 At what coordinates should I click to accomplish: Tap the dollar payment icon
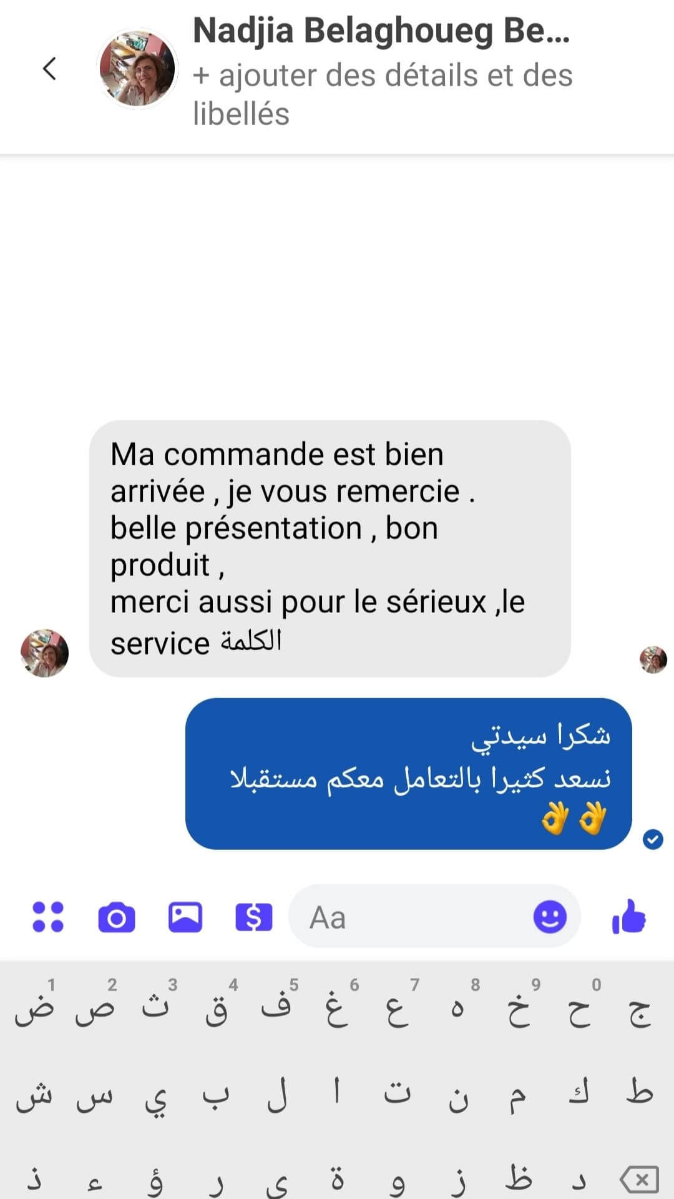point(253,917)
